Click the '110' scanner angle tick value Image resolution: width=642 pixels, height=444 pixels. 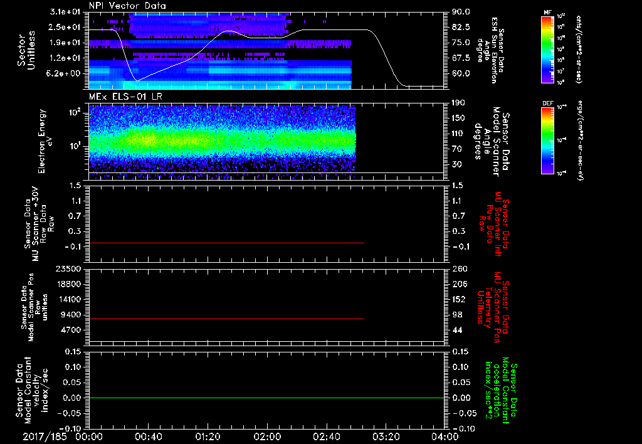tap(458, 134)
